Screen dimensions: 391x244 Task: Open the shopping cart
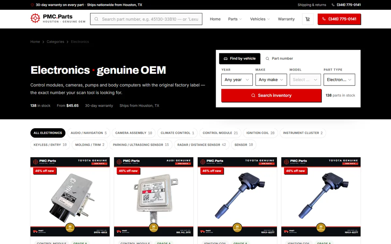click(308, 19)
